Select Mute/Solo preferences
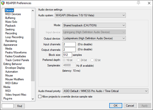 point(11,22)
